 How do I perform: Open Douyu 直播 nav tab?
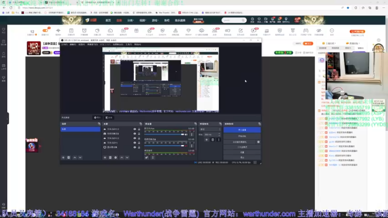pyautogui.click(x=119, y=20)
